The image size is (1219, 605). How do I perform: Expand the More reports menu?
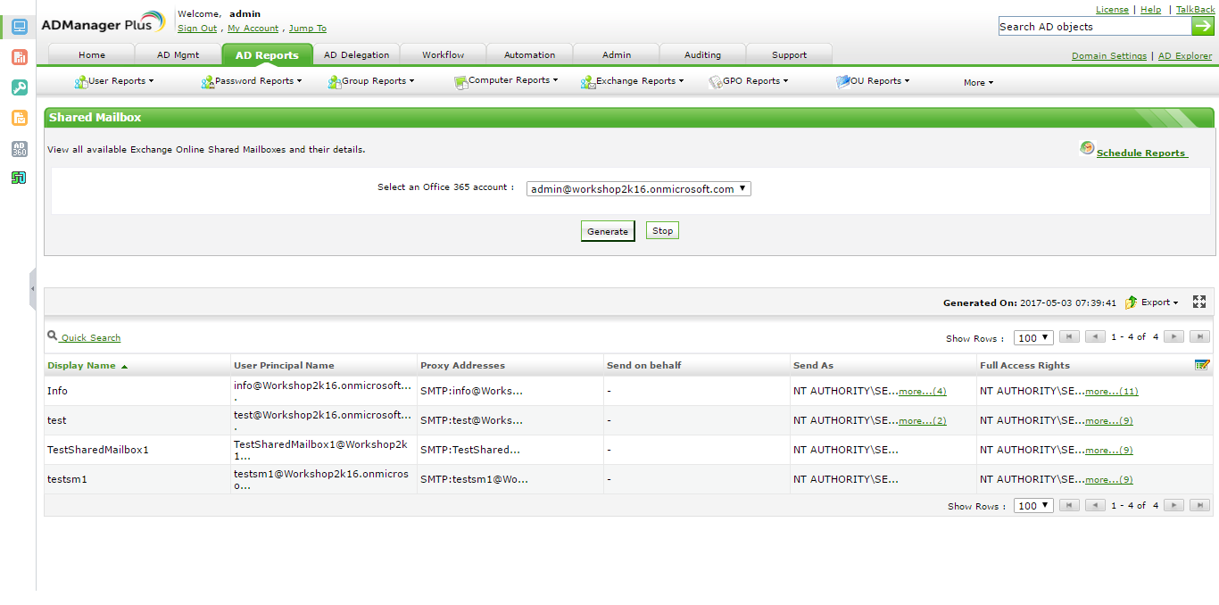point(978,82)
